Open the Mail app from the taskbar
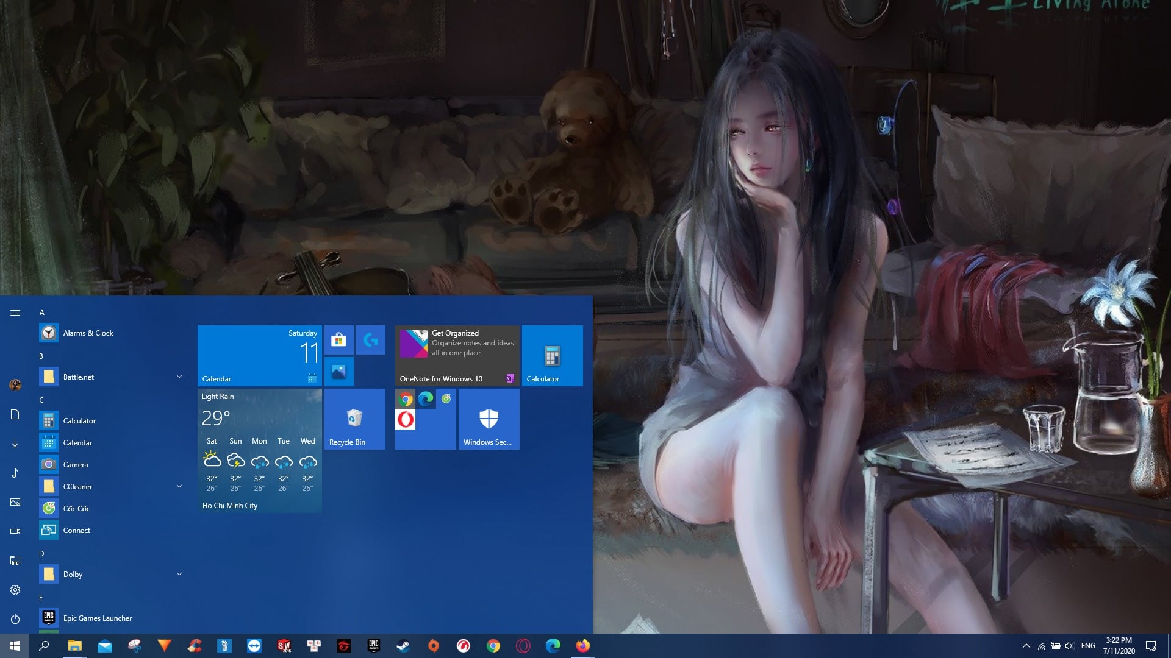 [x=105, y=646]
